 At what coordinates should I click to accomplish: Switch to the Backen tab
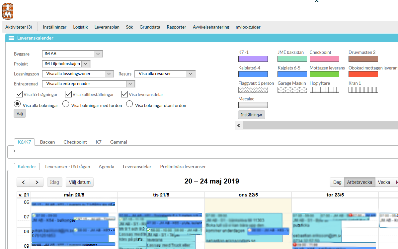click(47, 142)
